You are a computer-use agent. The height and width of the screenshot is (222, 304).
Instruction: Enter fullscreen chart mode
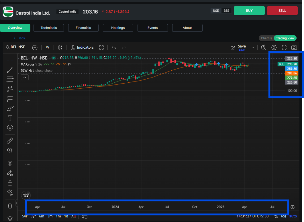[x=284, y=47]
